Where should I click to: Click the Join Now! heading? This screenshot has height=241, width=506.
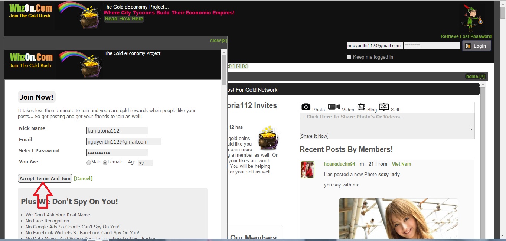36,97
